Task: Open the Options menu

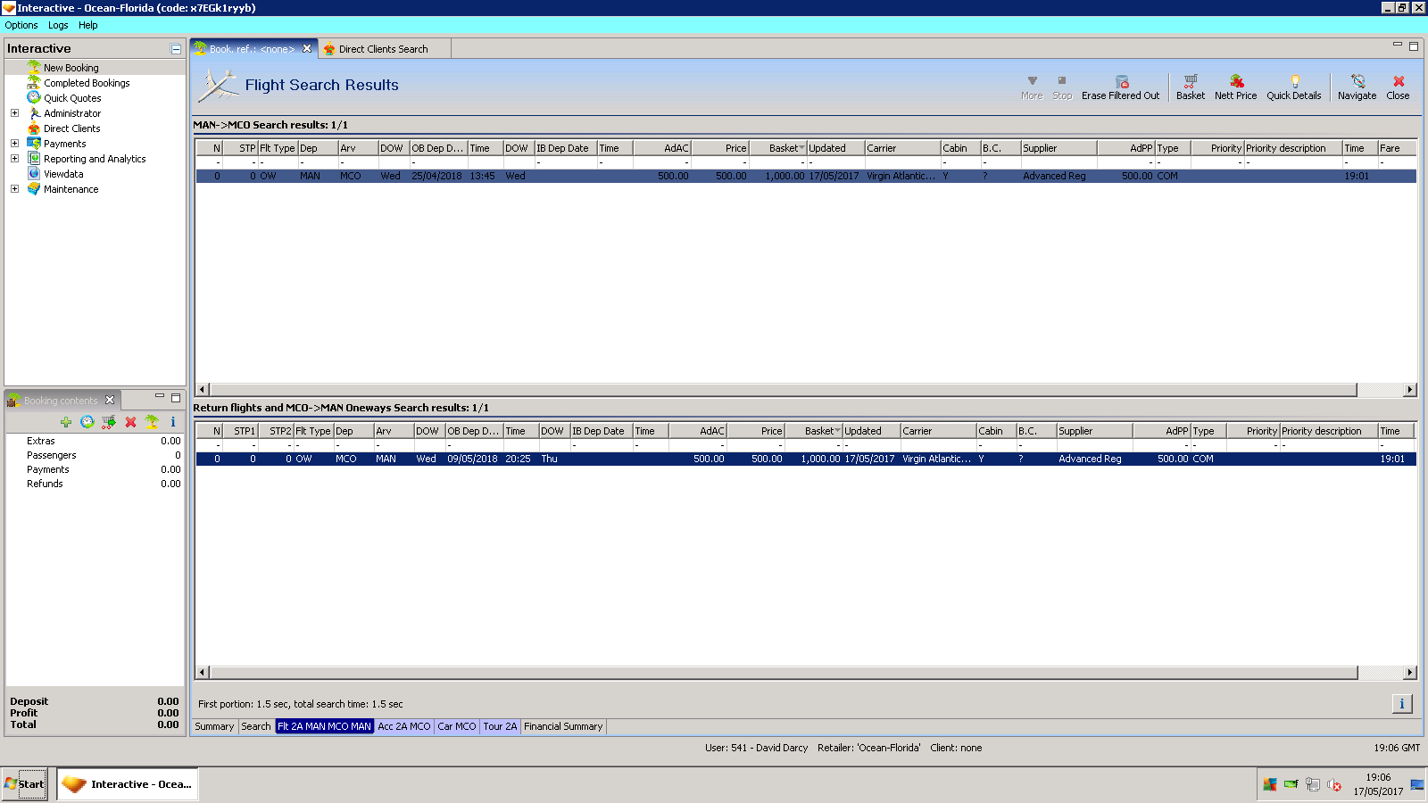Action: tap(21, 25)
